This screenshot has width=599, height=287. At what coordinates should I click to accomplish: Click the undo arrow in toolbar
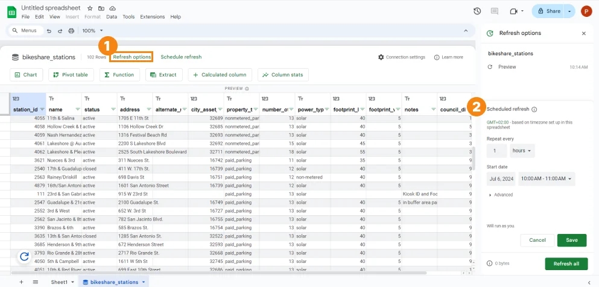49,31
